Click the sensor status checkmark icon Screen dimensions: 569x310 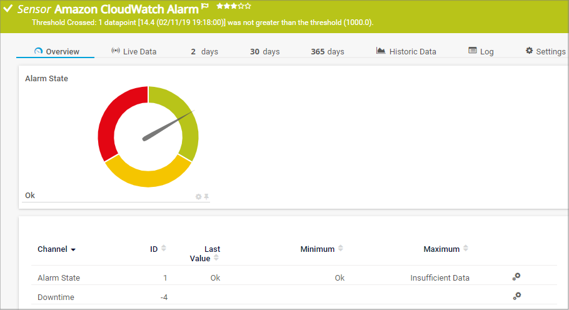pos(8,9)
